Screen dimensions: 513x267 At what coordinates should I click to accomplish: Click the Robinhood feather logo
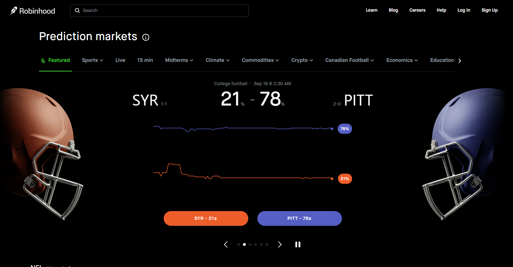(x=14, y=11)
